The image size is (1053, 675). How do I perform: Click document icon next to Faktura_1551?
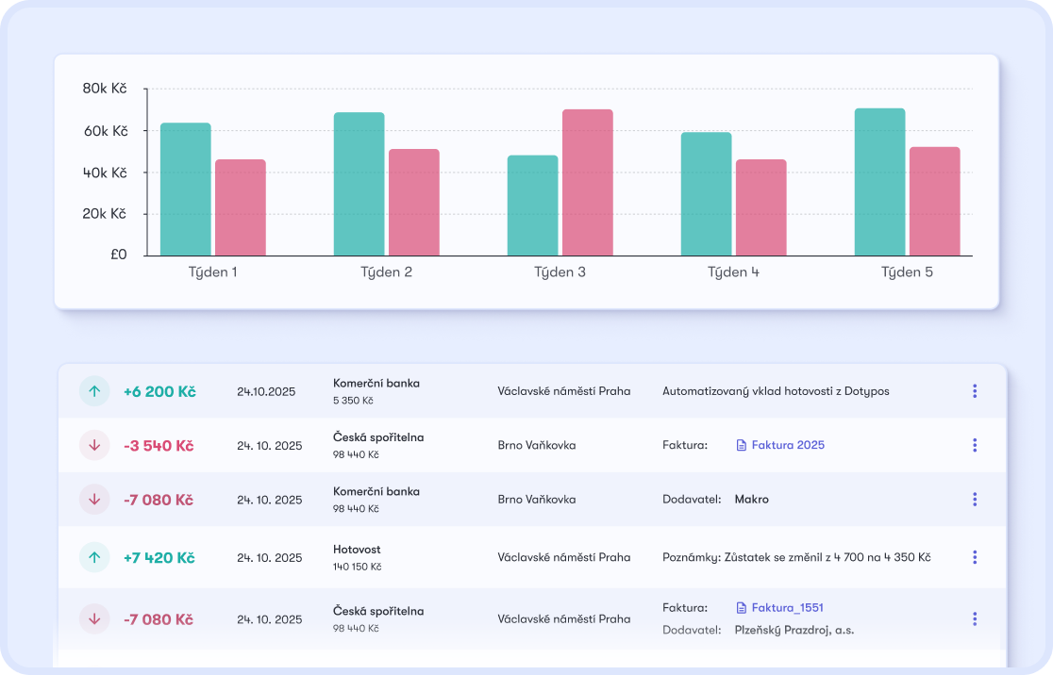pos(742,608)
